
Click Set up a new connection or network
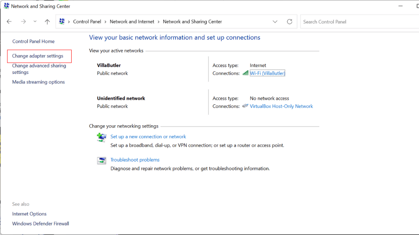(x=148, y=136)
